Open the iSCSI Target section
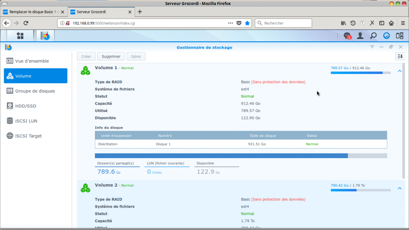Viewport: 409px width, 230px height. click(x=36, y=136)
